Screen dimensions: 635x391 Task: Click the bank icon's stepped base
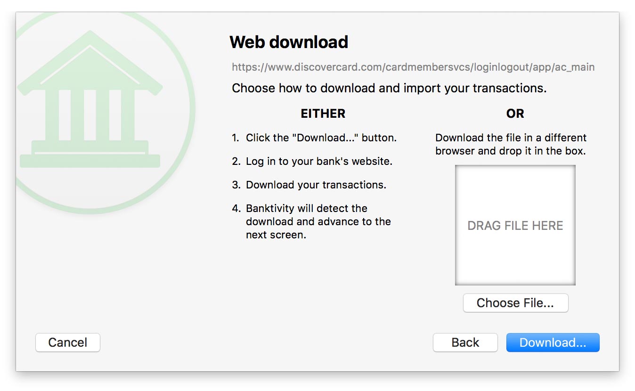[90, 155]
